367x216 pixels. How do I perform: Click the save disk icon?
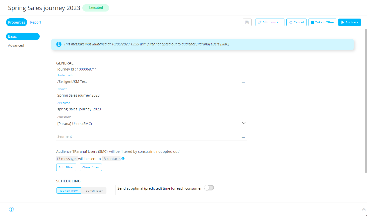click(247, 22)
